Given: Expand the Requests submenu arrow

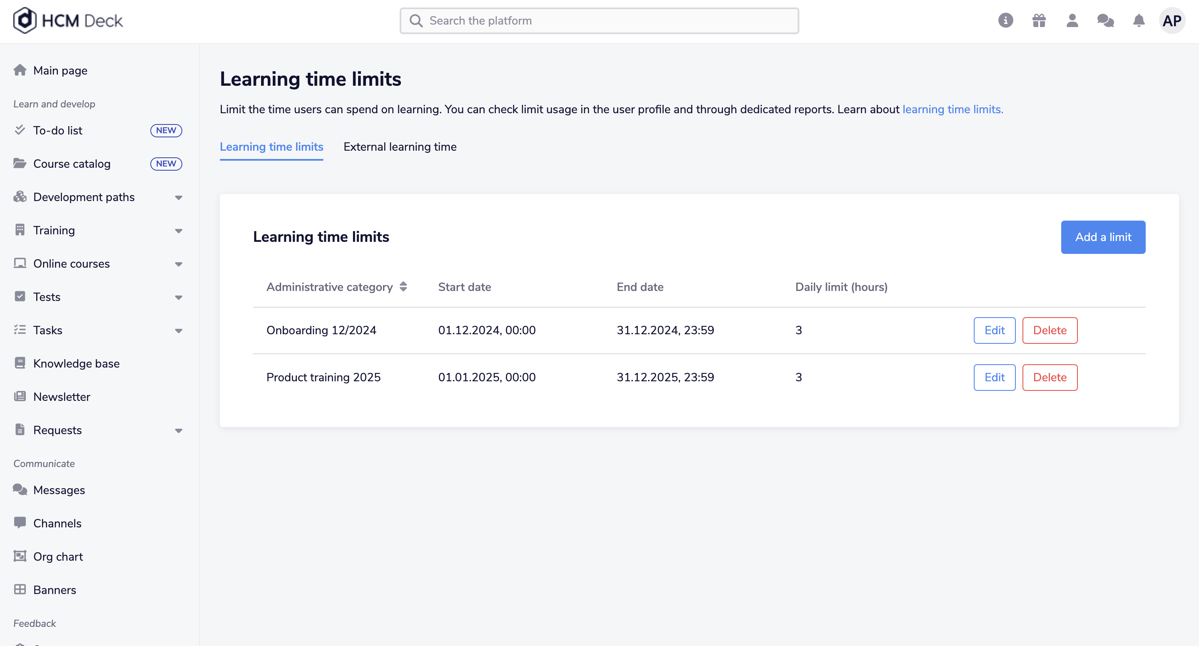Looking at the screenshot, I should (178, 430).
